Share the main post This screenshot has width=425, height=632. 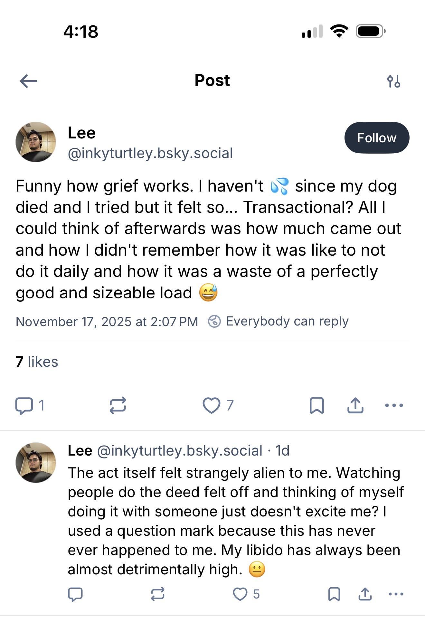355,405
